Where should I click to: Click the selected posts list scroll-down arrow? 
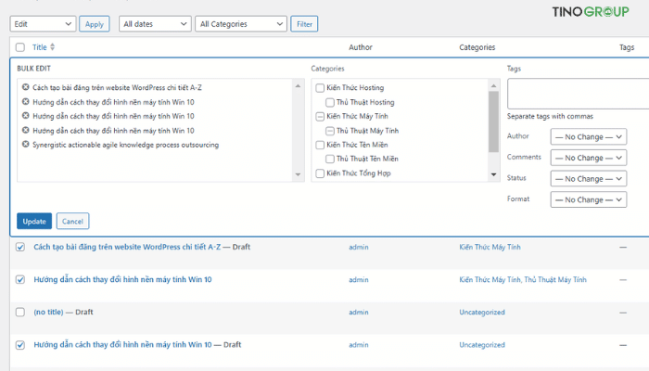pyautogui.click(x=298, y=174)
